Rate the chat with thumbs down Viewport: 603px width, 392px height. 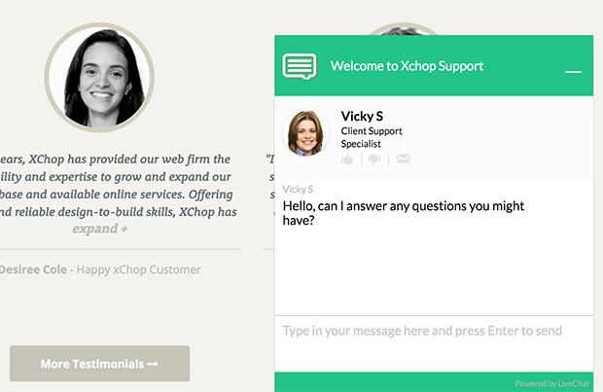click(x=374, y=159)
